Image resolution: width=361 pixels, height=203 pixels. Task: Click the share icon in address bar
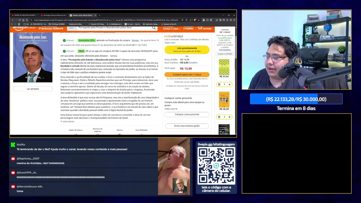pyautogui.click(x=190, y=20)
